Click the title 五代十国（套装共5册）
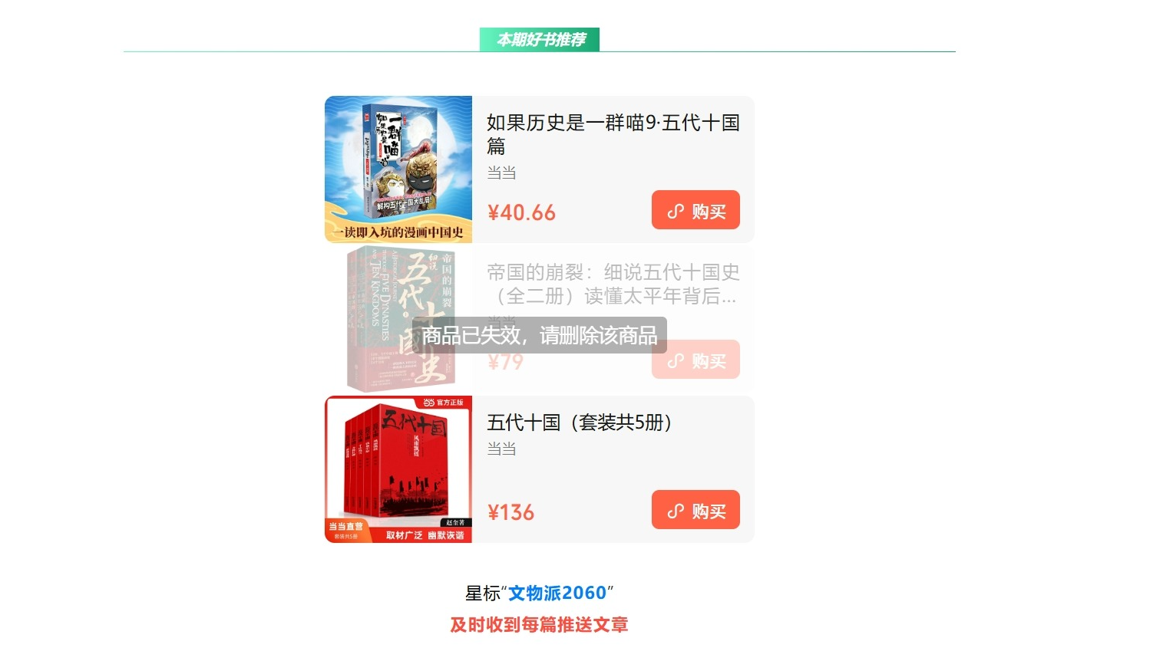The width and height of the screenshot is (1173, 661). click(x=580, y=423)
